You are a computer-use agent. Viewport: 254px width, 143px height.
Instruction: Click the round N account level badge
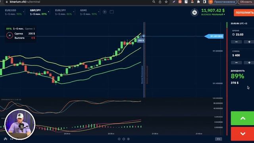coord(194,12)
